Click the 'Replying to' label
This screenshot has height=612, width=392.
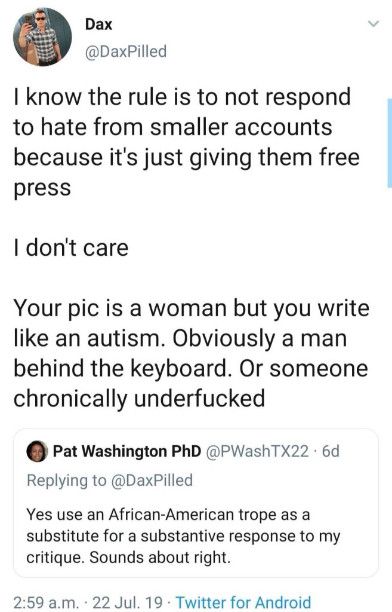pyautogui.click(x=66, y=480)
